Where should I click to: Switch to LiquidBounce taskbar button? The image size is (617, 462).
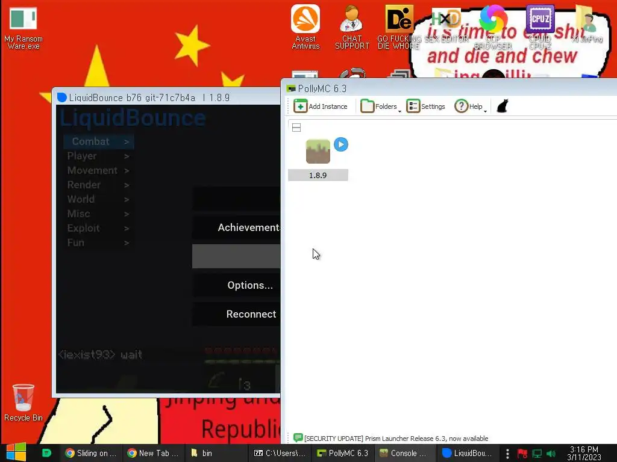[467, 453]
